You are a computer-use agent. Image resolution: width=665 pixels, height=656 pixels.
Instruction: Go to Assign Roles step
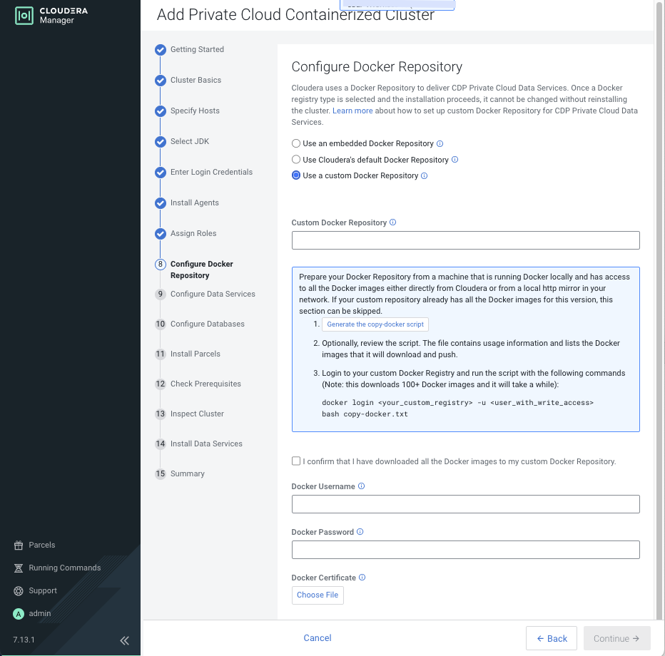193,233
